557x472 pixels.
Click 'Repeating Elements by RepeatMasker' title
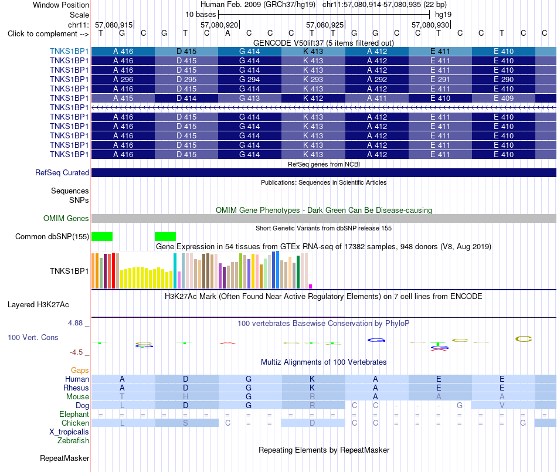click(x=324, y=450)
